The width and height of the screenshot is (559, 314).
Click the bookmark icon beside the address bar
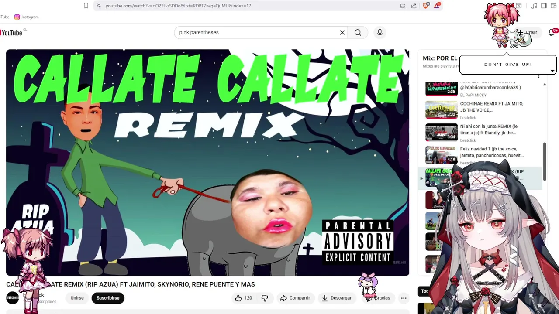(86, 6)
